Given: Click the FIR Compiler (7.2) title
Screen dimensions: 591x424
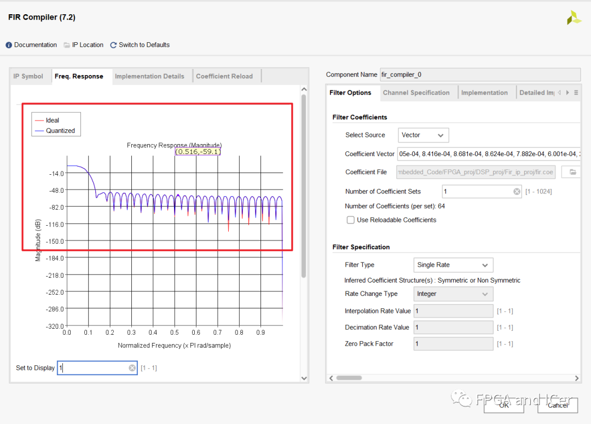Looking at the screenshot, I should tap(42, 18).
